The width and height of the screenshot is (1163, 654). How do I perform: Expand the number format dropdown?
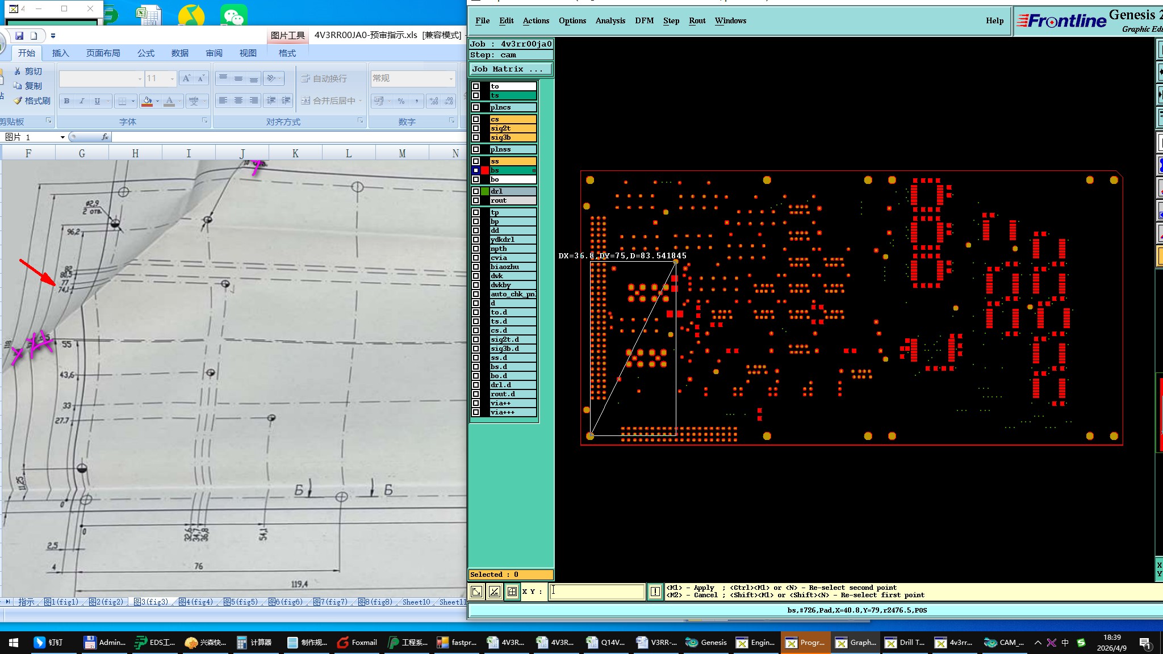[451, 79]
